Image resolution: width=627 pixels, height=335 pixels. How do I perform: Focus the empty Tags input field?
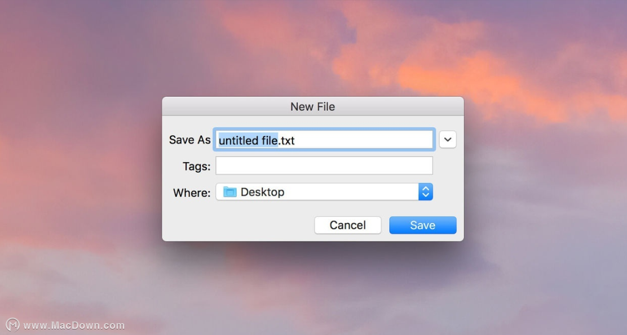pyautogui.click(x=324, y=166)
